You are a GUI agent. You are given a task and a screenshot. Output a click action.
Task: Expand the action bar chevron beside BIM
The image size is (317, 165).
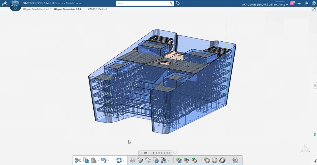pos(175,153)
